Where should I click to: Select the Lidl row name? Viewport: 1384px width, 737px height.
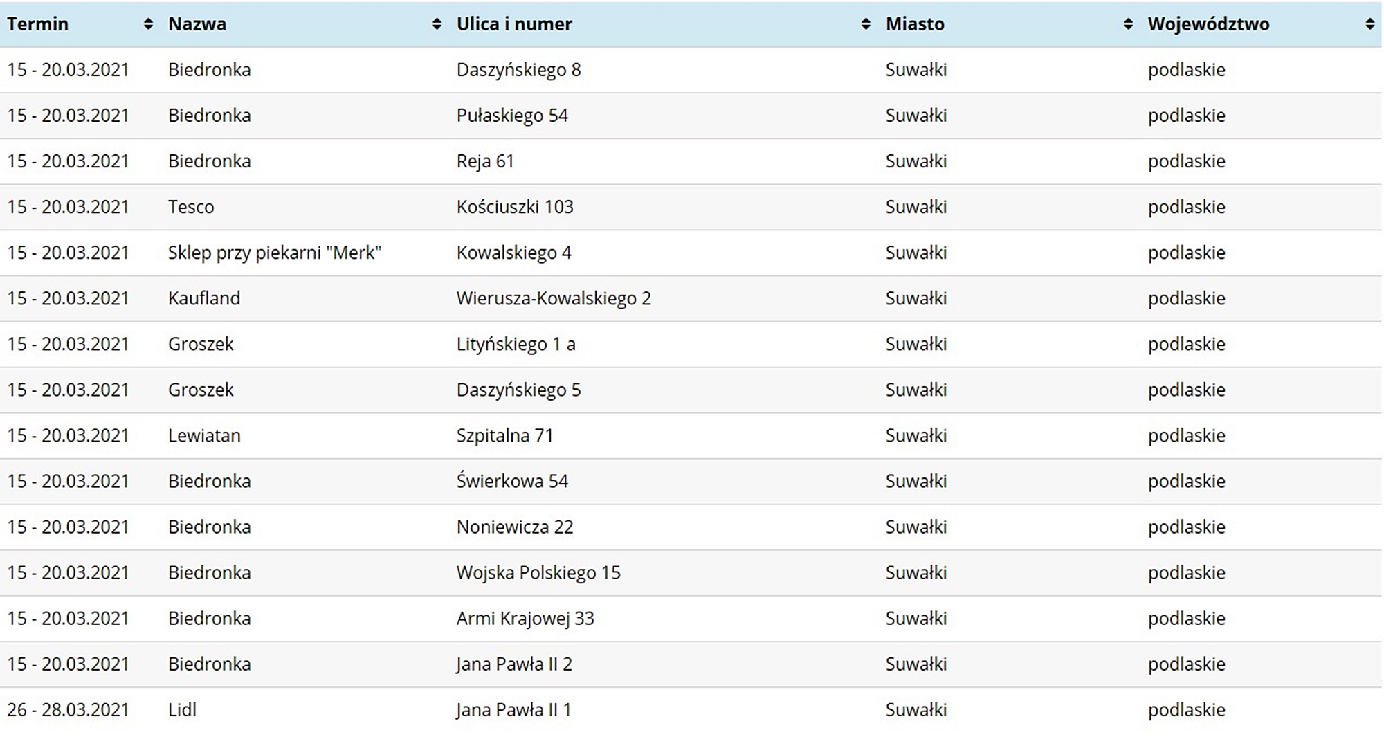tap(182, 710)
